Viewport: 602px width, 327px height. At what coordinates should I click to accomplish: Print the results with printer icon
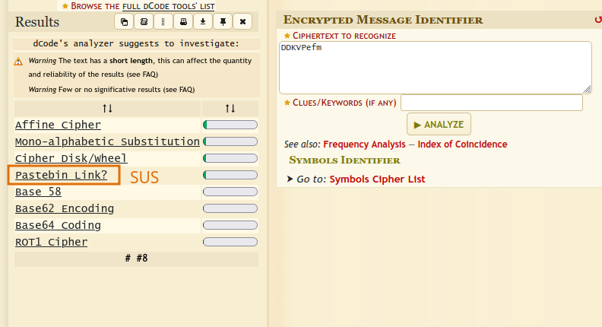point(183,21)
